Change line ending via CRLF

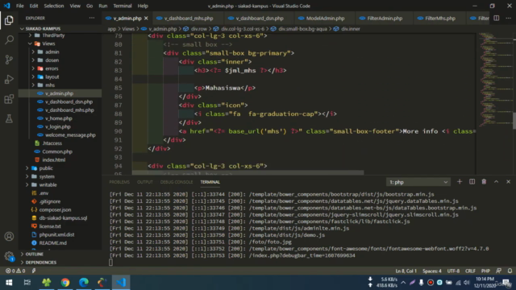[x=470, y=271]
